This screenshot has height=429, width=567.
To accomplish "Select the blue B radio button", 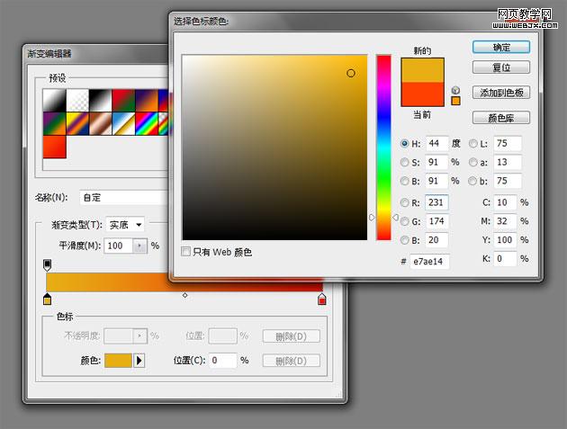I will pyautogui.click(x=405, y=240).
